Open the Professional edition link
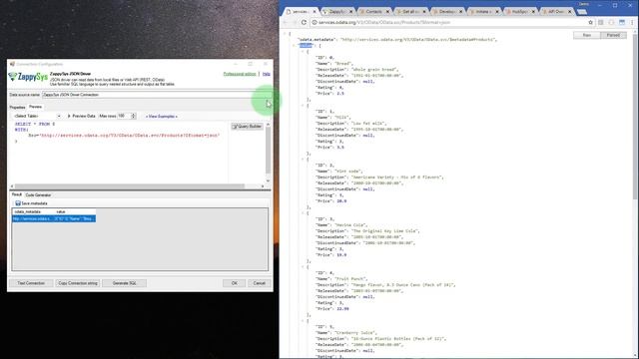 point(240,74)
